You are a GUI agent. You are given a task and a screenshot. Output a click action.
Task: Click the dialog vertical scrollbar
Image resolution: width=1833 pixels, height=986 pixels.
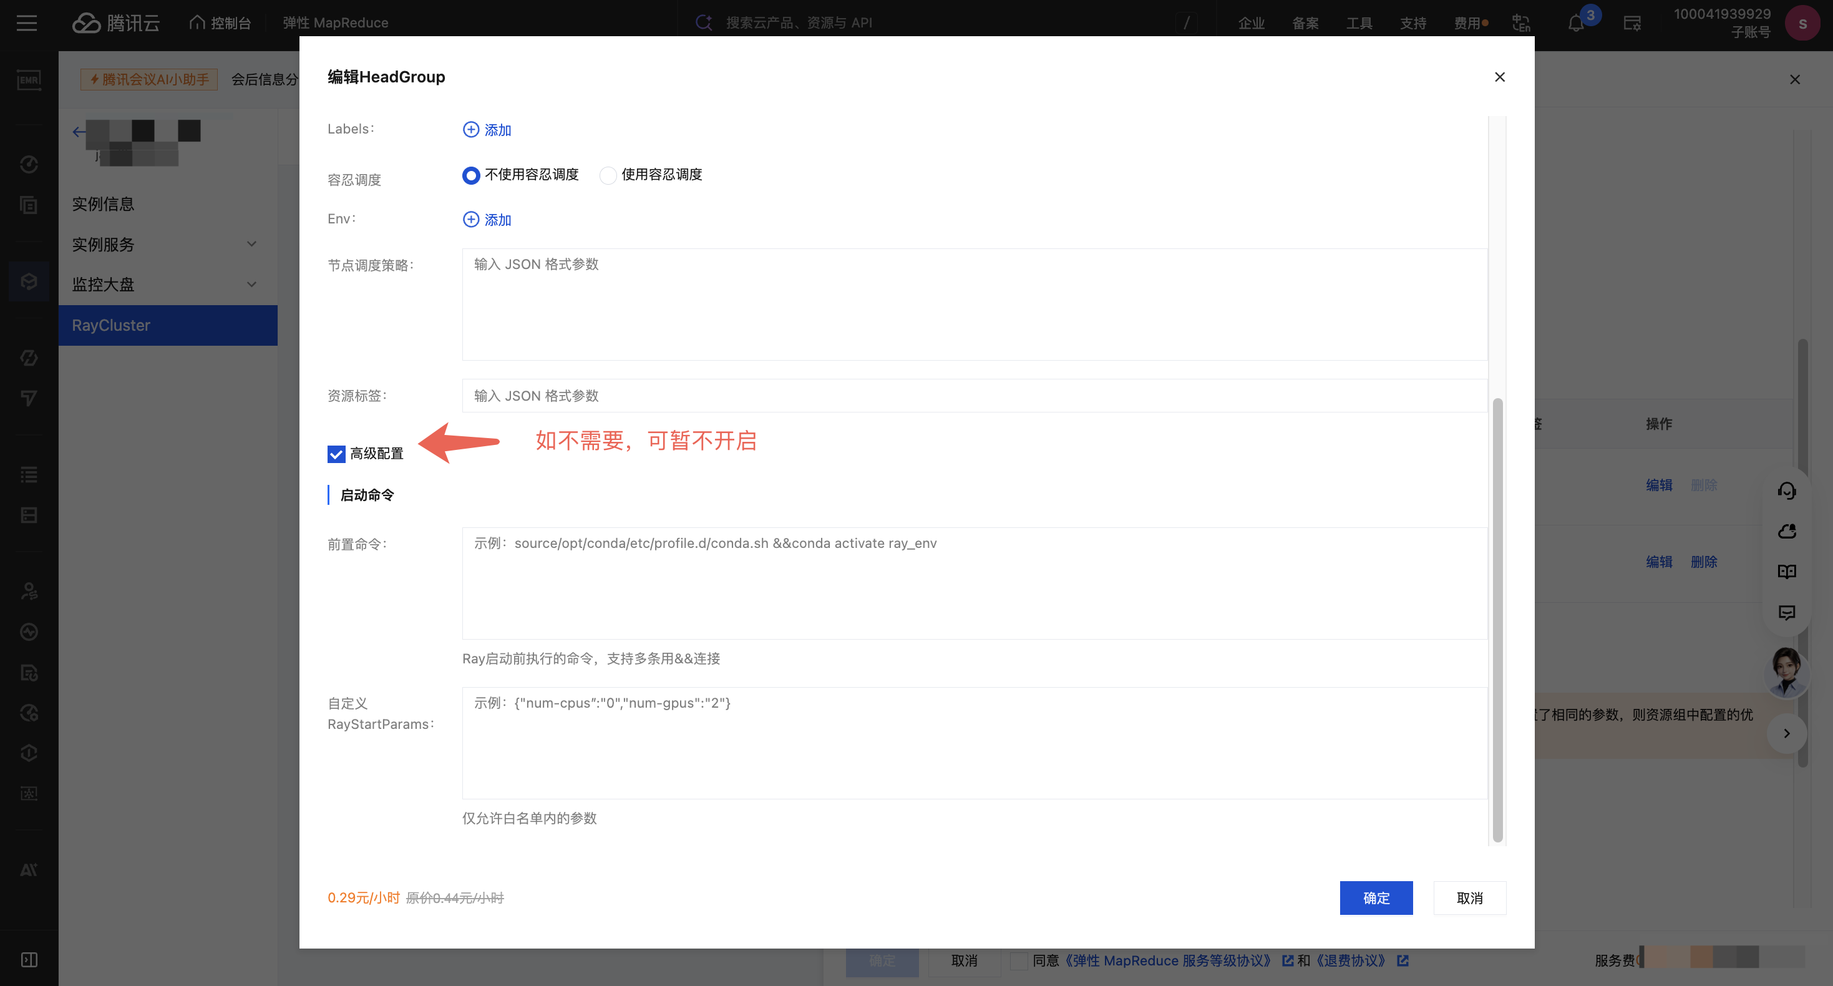[x=1497, y=619]
